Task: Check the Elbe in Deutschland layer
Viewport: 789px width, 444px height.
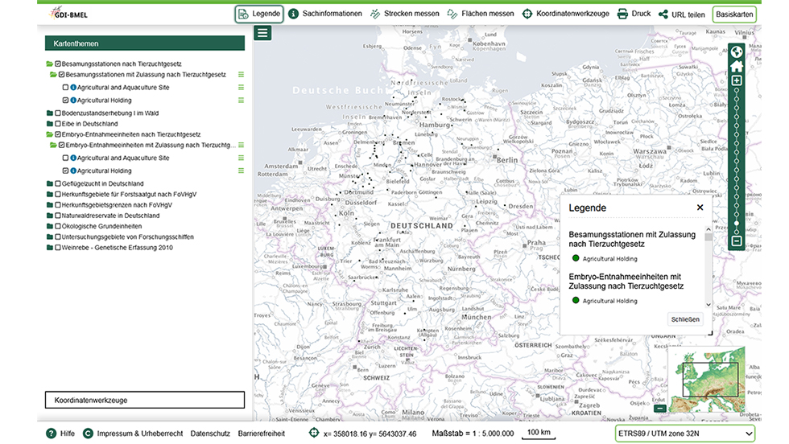Action: pyautogui.click(x=58, y=124)
